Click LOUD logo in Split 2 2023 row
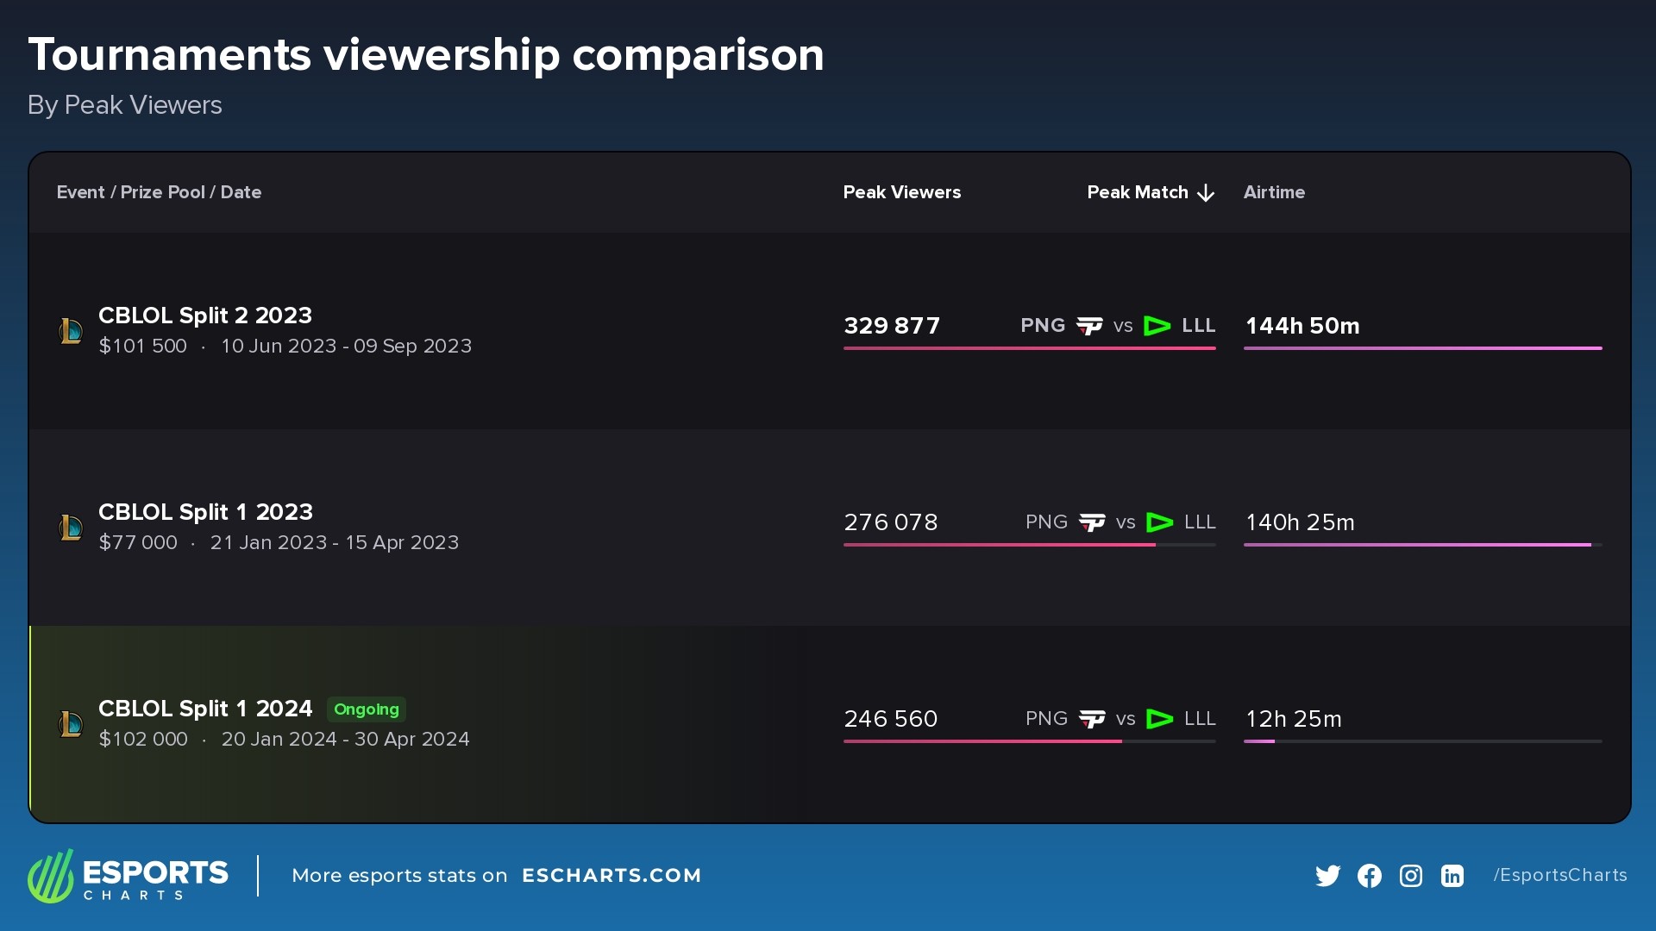Screen dimensions: 1656x931 1157,326
